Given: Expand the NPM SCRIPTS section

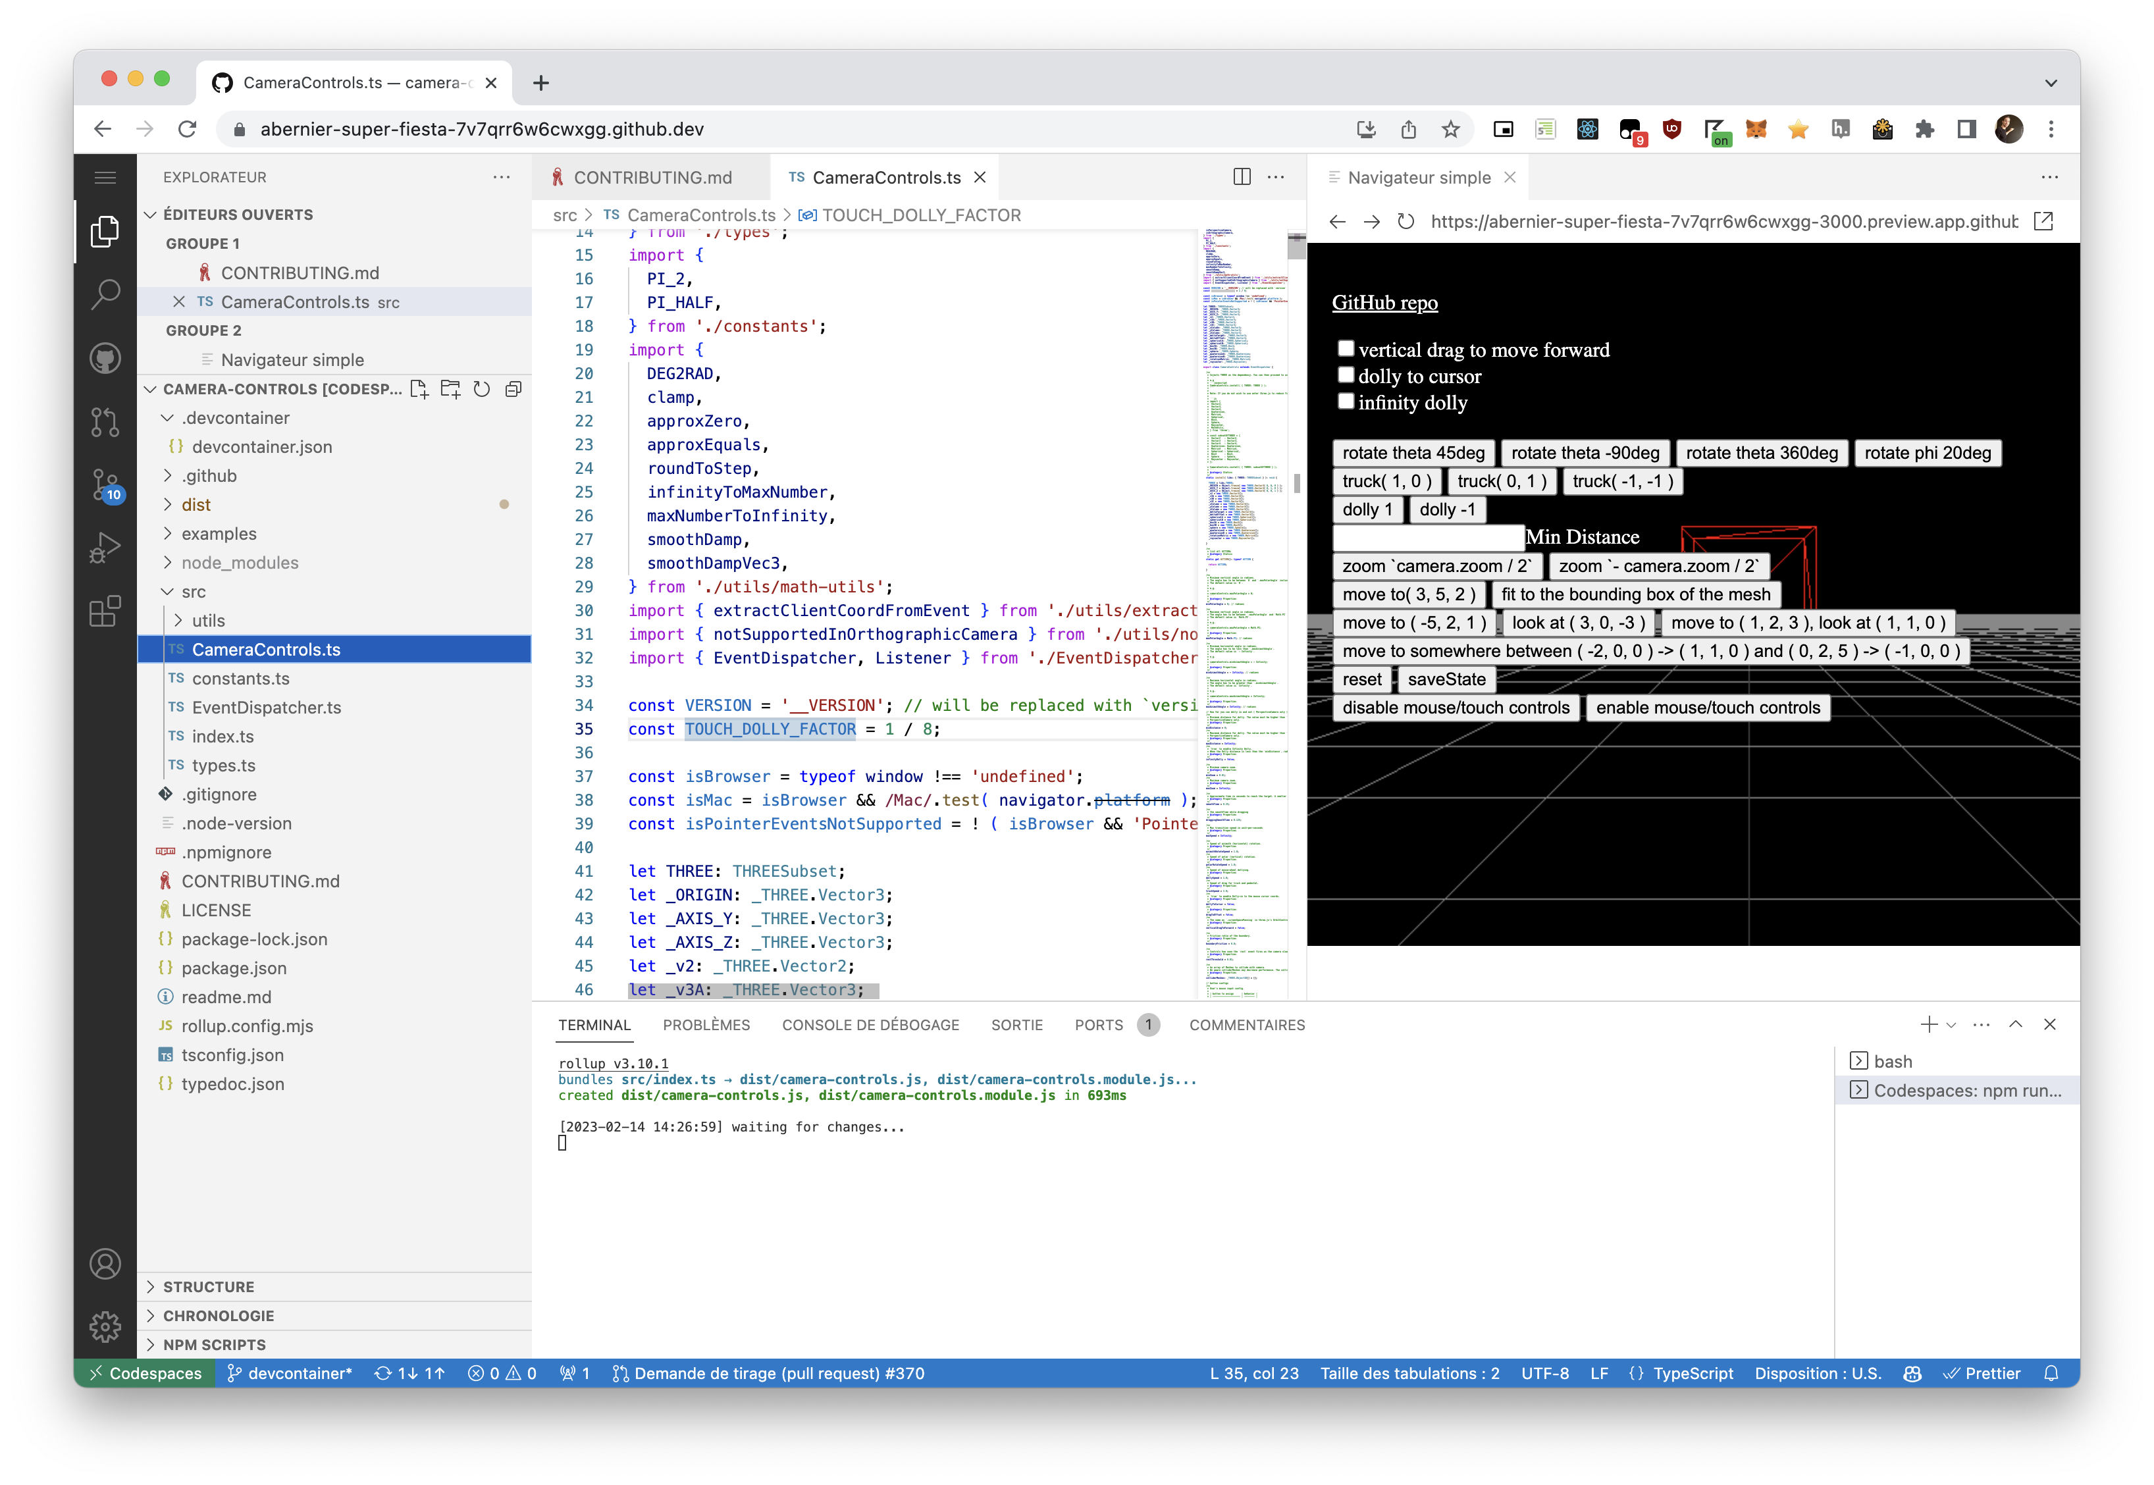Looking at the screenshot, I should 335,1345.
